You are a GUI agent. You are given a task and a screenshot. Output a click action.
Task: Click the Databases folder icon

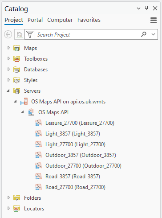tap(16, 70)
